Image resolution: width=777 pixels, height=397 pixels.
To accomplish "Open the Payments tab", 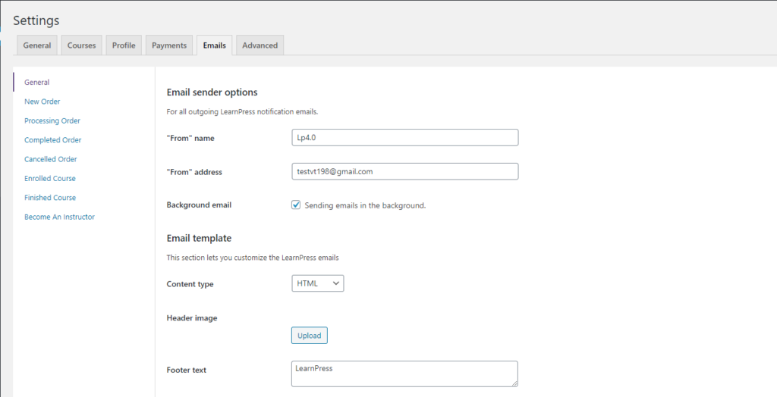I will point(169,45).
